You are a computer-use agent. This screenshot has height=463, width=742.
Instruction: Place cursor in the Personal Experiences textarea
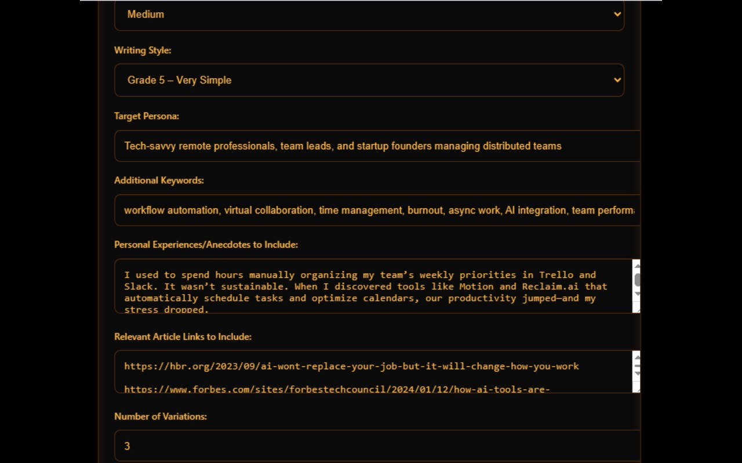pos(373,286)
